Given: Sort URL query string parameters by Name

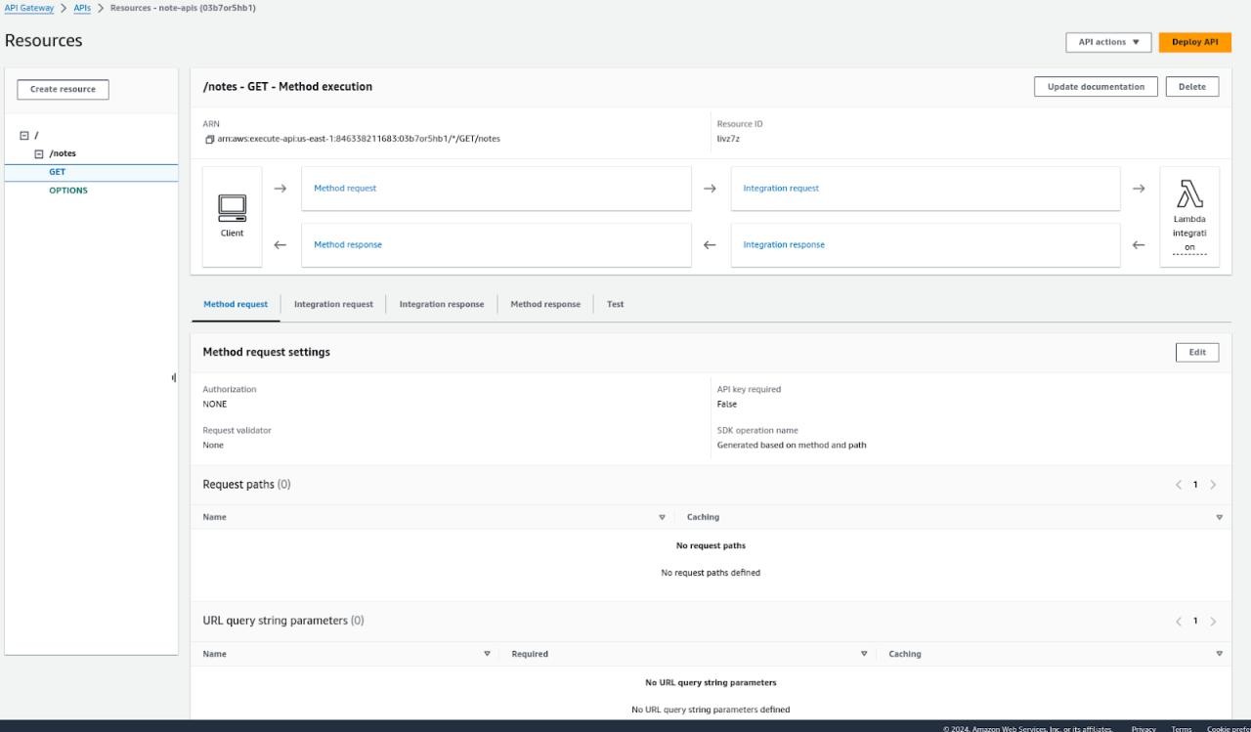Looking at the screenshot, I should 487,654.
